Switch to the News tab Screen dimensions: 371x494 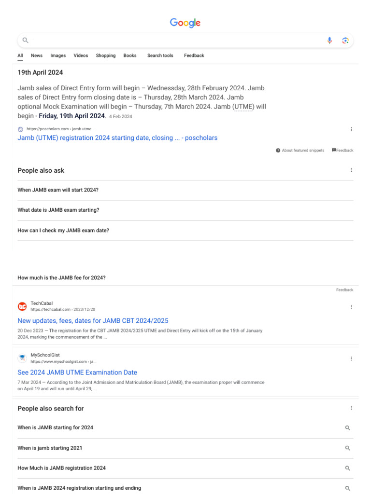[x=37, y=55]
